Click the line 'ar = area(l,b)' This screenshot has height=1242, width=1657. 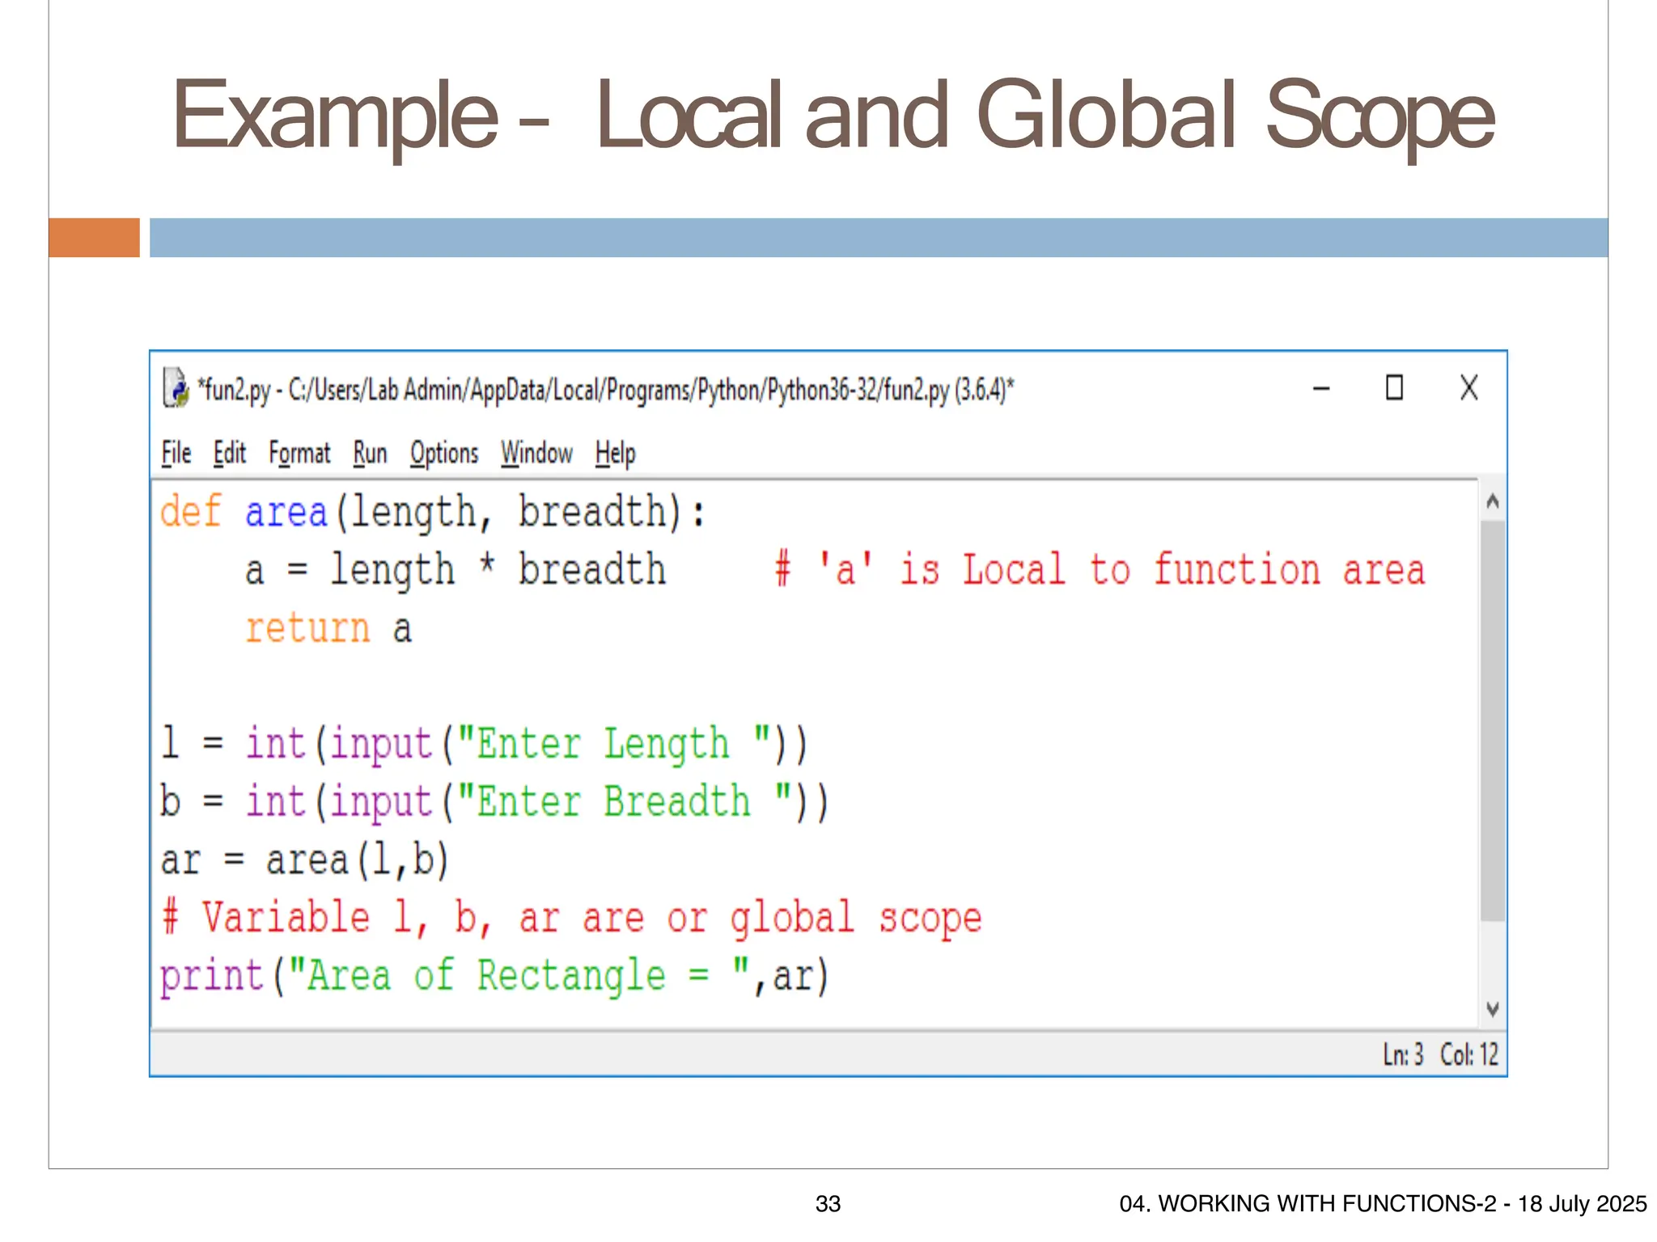304,860
